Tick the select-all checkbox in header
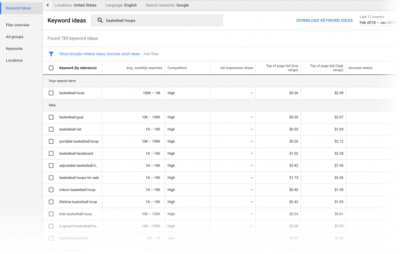Image resolution: width=400 pixels, height=254 pixels. click(51, 68)
